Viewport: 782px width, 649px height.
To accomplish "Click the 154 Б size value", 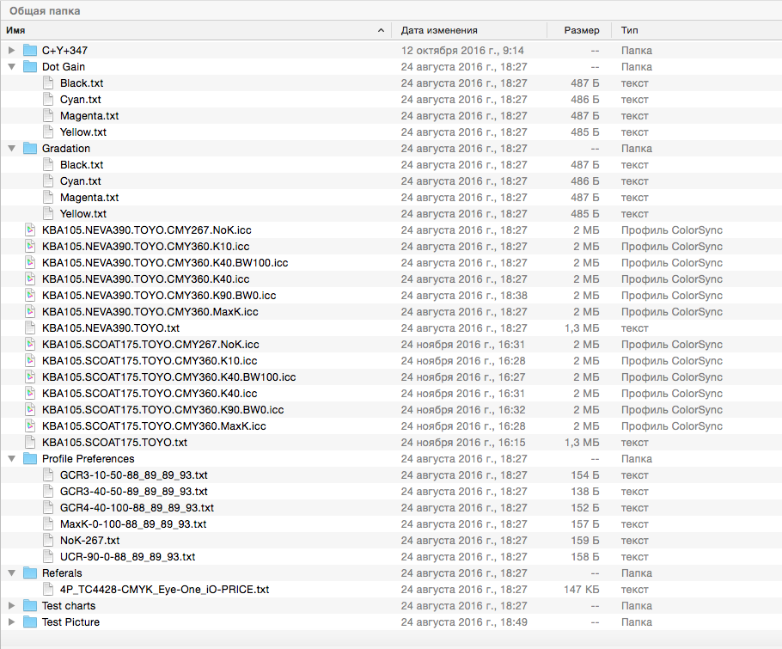I will pyautogui.click(x=585, y=475).
